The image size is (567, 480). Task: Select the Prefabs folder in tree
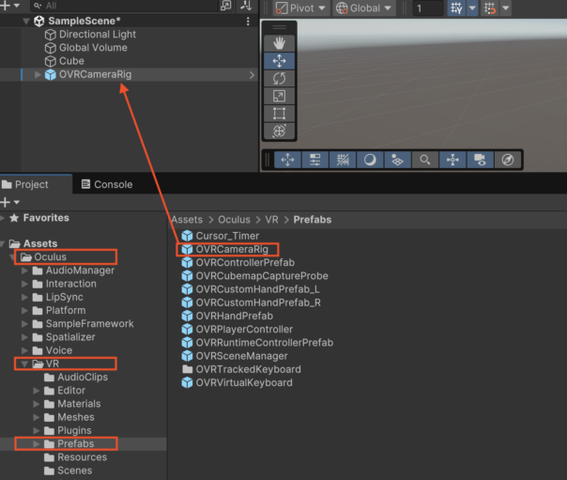[x=76, y=443]
